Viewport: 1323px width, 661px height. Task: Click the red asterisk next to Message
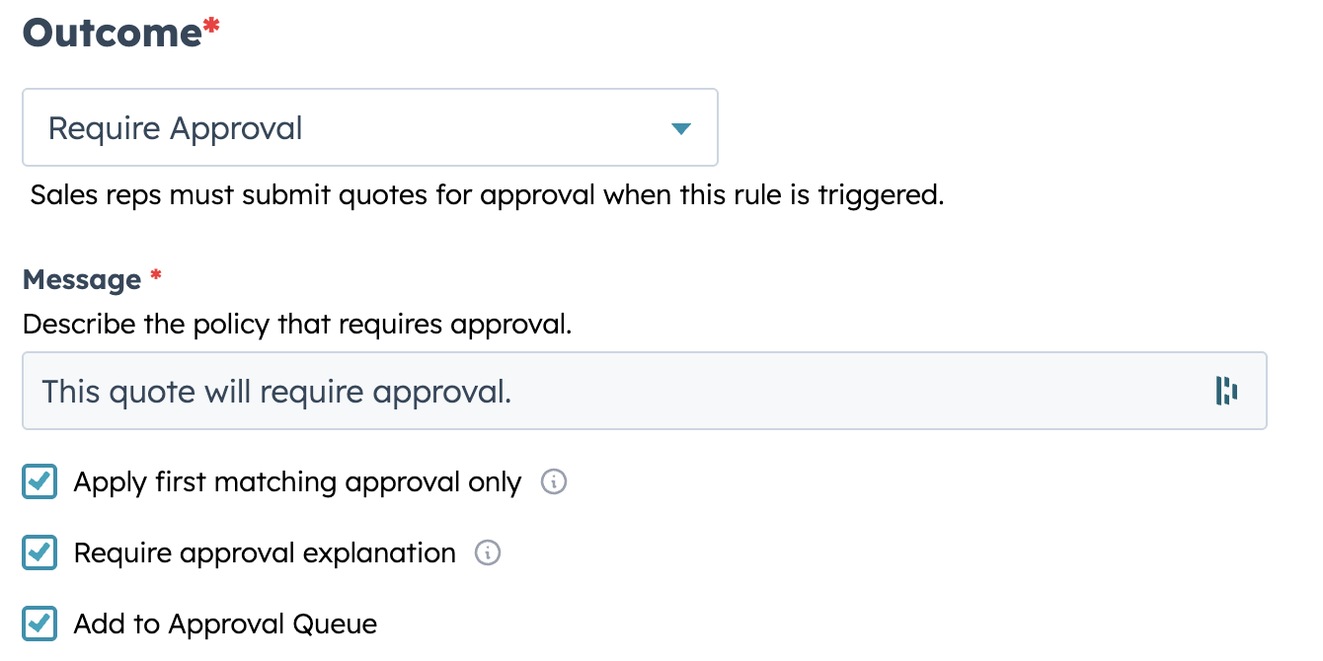pyautogui.click(x=155, y=278)
